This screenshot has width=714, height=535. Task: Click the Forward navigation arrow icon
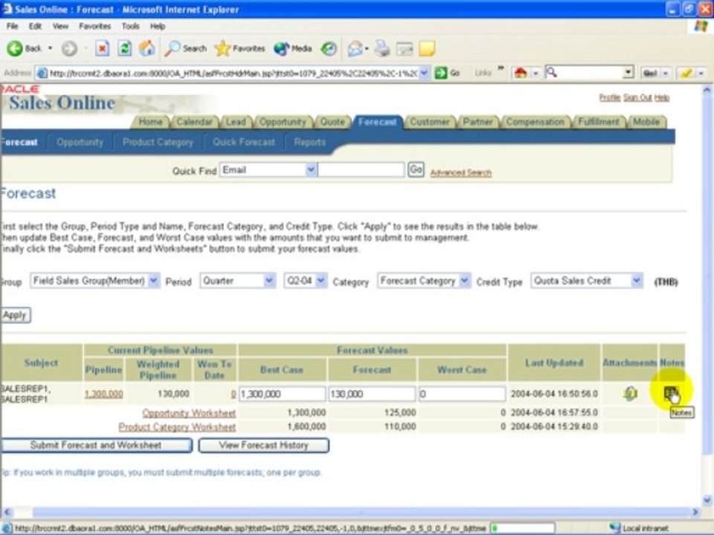click(x=69, y=48)
